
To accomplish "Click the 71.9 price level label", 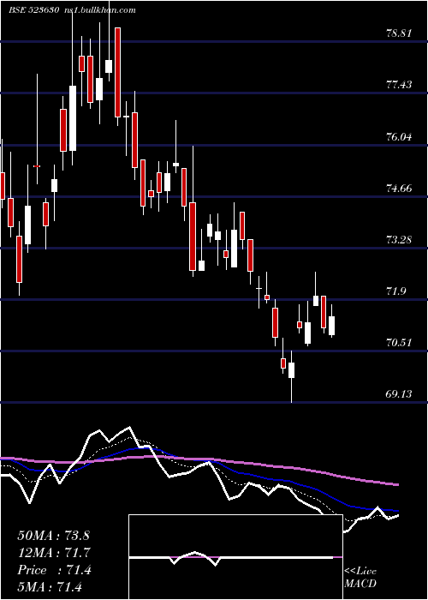I will point(395,291).
